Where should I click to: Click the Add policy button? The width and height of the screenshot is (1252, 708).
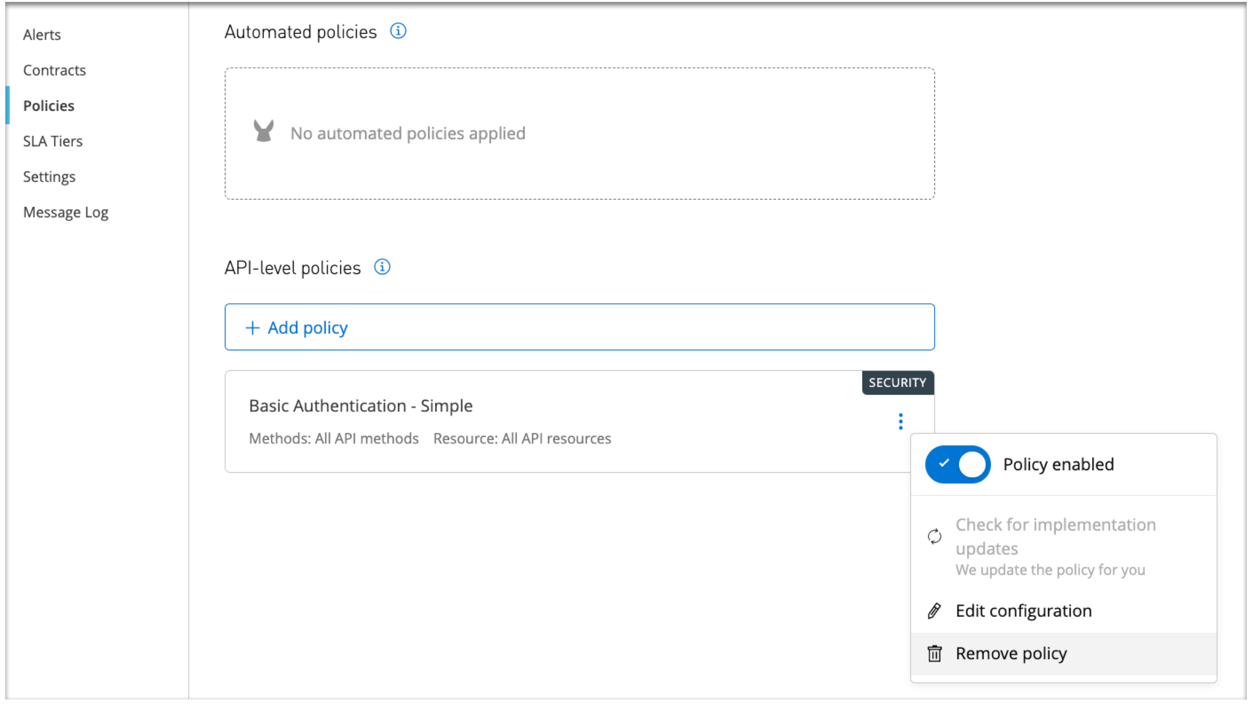[x=296, y=327]
